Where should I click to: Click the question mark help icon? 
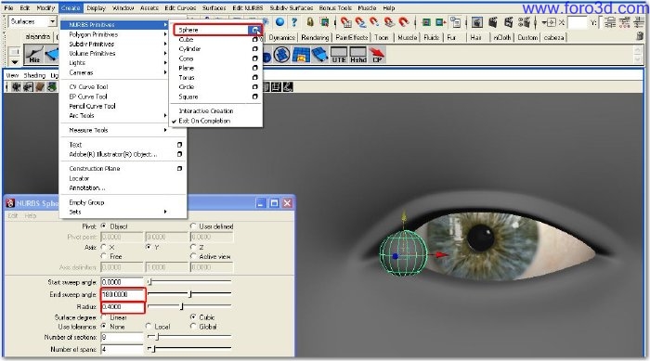pos(294,22)
